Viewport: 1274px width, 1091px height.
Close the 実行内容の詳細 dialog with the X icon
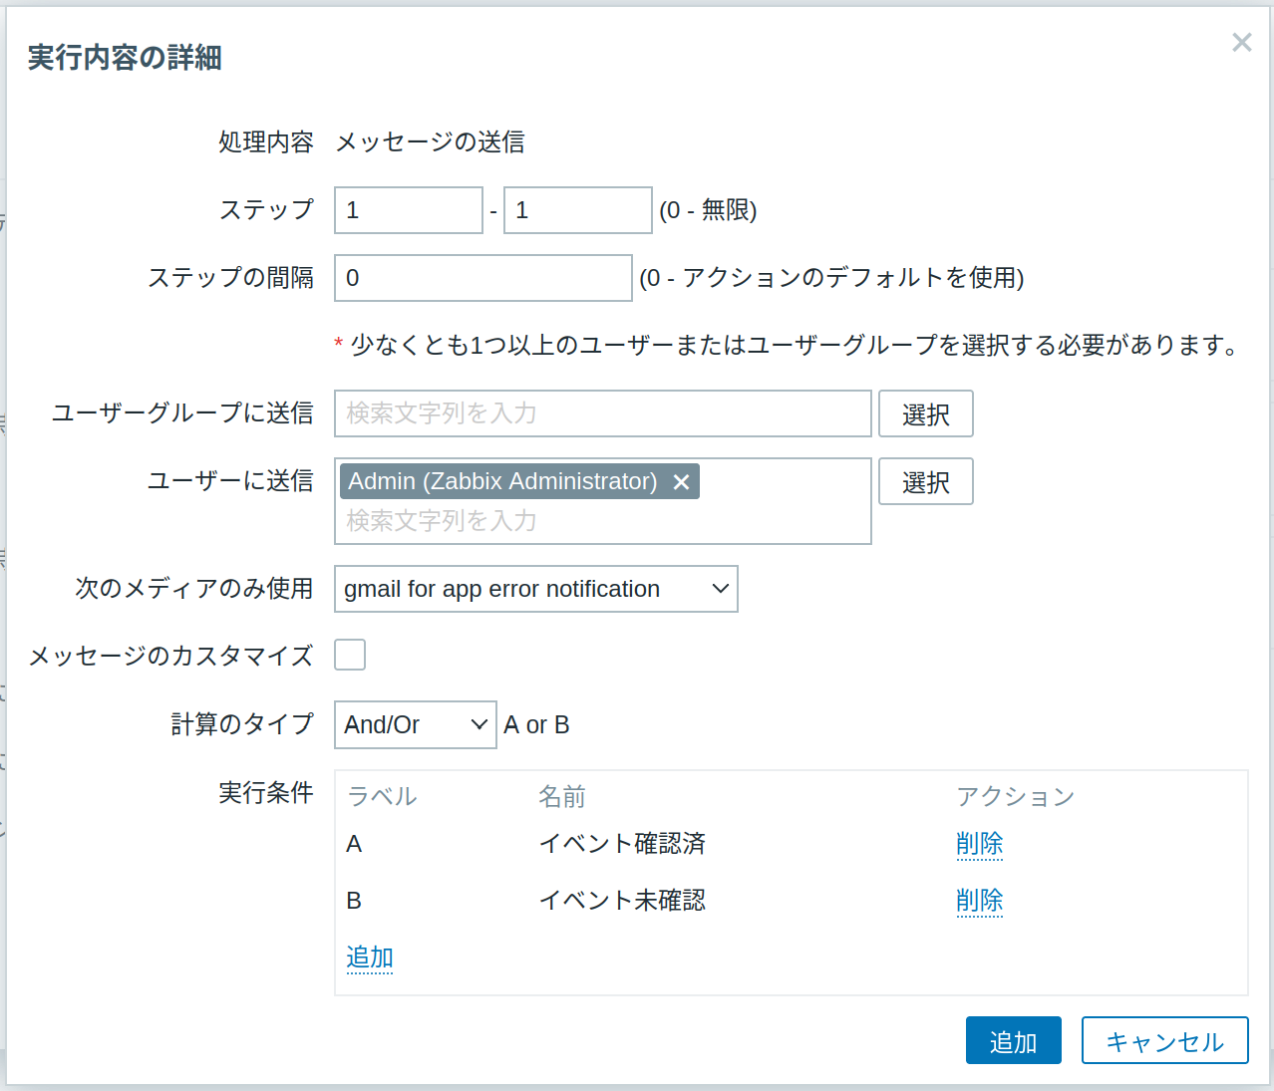(x=1241, y=42)
